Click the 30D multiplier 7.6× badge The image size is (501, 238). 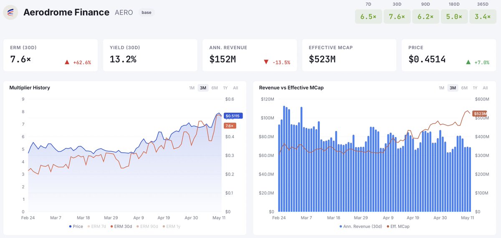tap(397, 17)
